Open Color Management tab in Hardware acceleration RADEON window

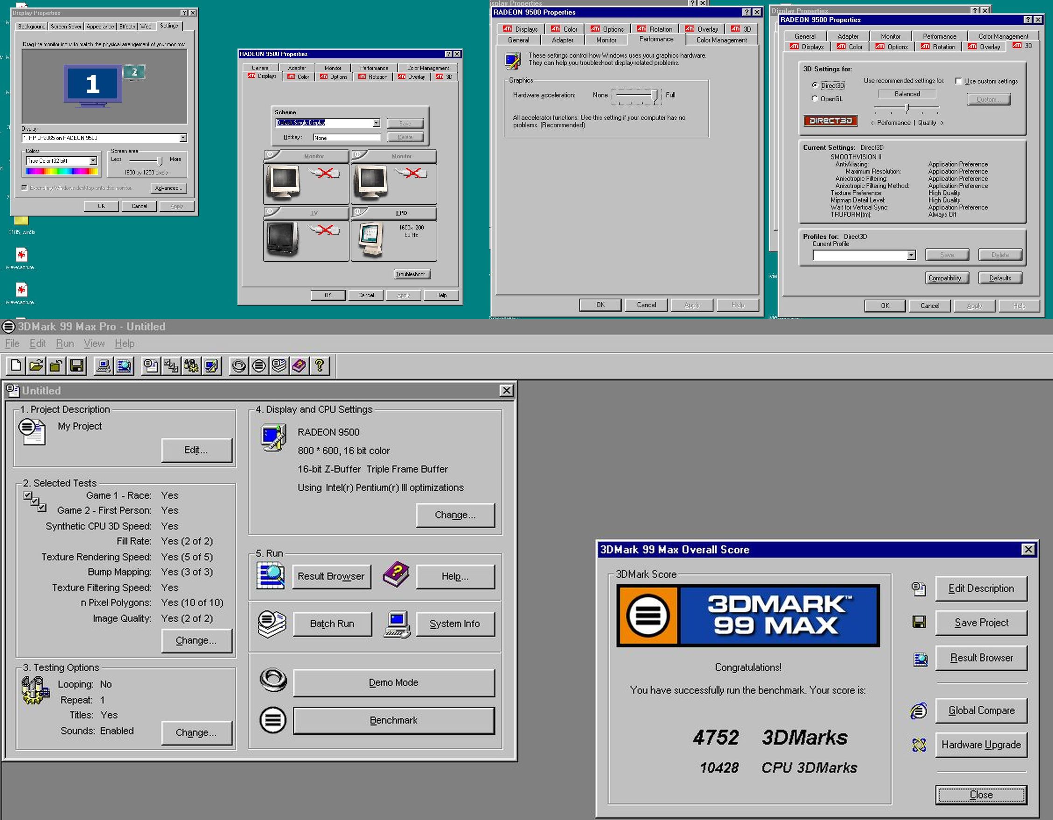pos(721,40)
